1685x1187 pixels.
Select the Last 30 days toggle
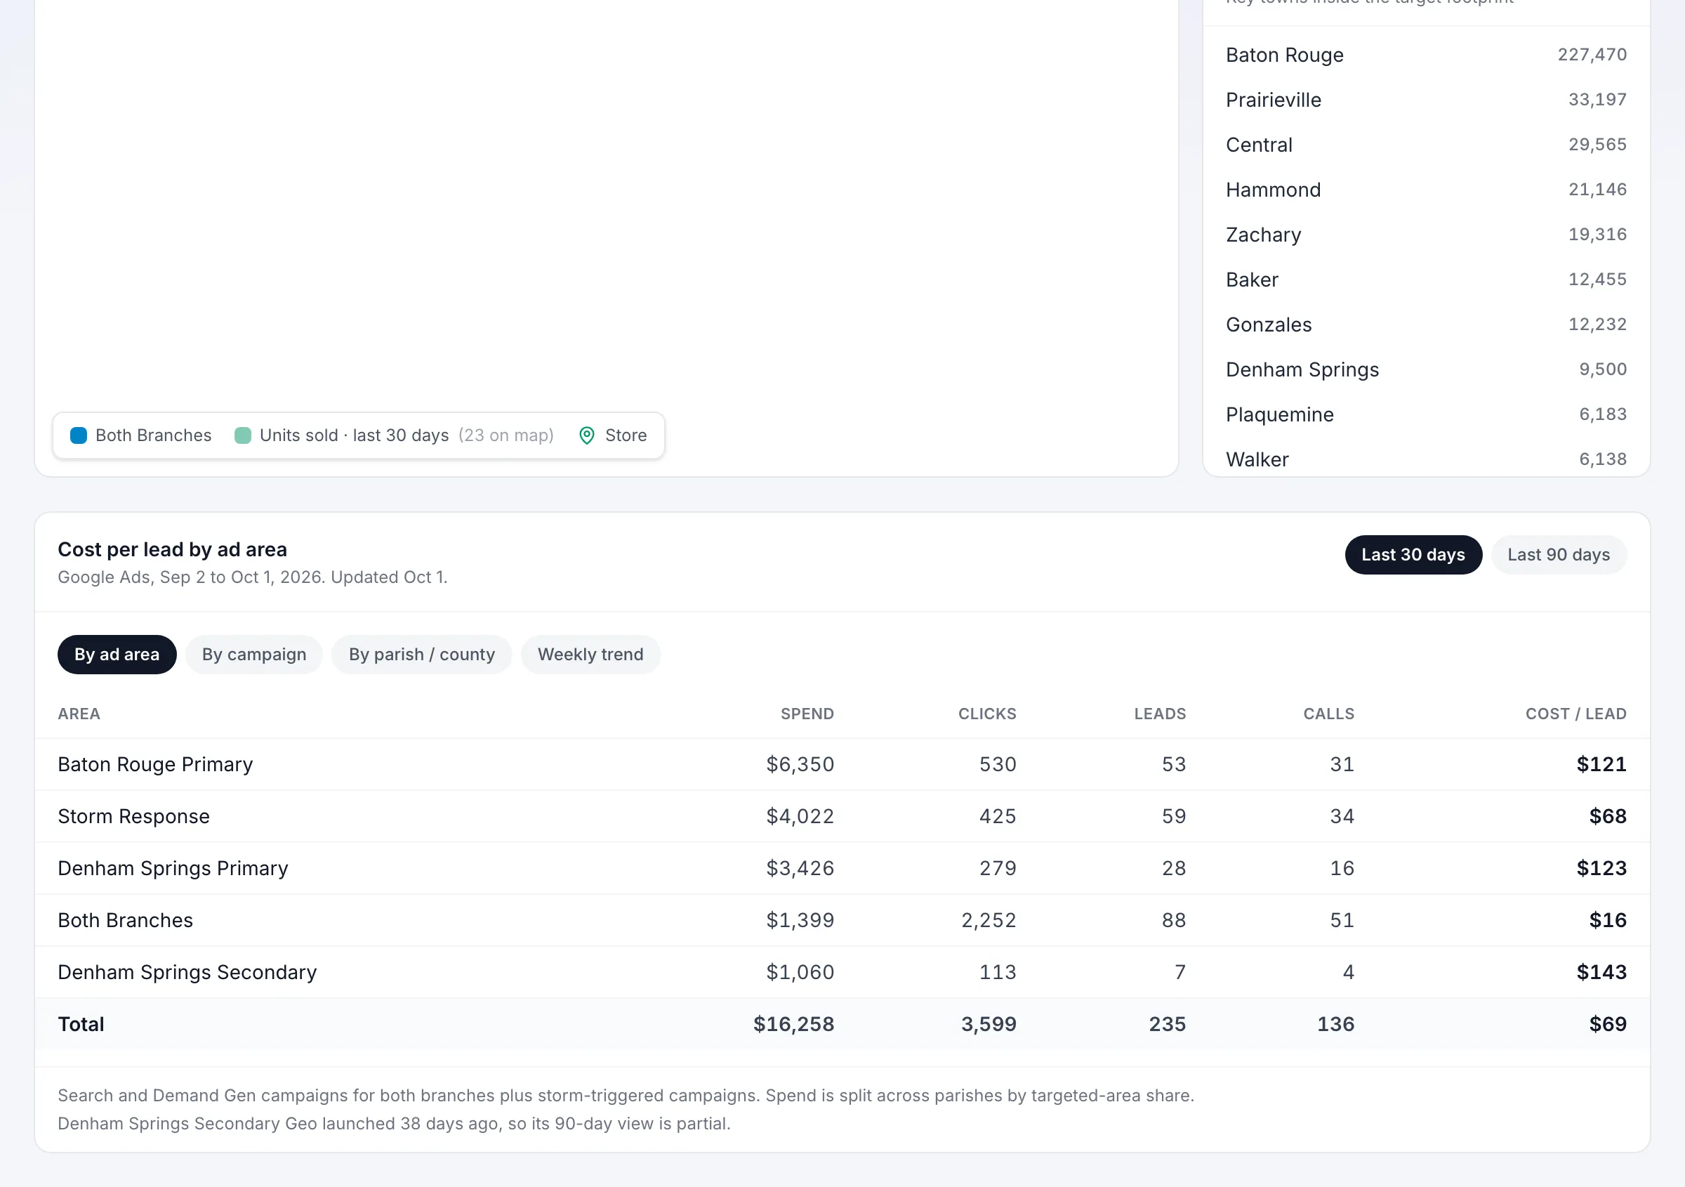tap(1413, 555)
